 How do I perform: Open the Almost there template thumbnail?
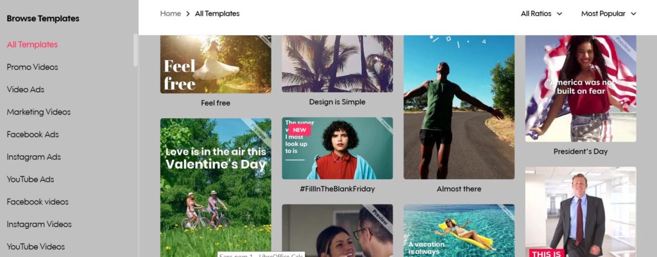pyautogui.click(x=459, y=107)
